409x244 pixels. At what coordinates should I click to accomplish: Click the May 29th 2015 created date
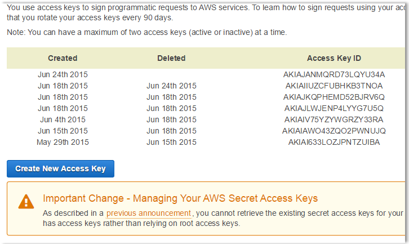click(x=63, y=142)
